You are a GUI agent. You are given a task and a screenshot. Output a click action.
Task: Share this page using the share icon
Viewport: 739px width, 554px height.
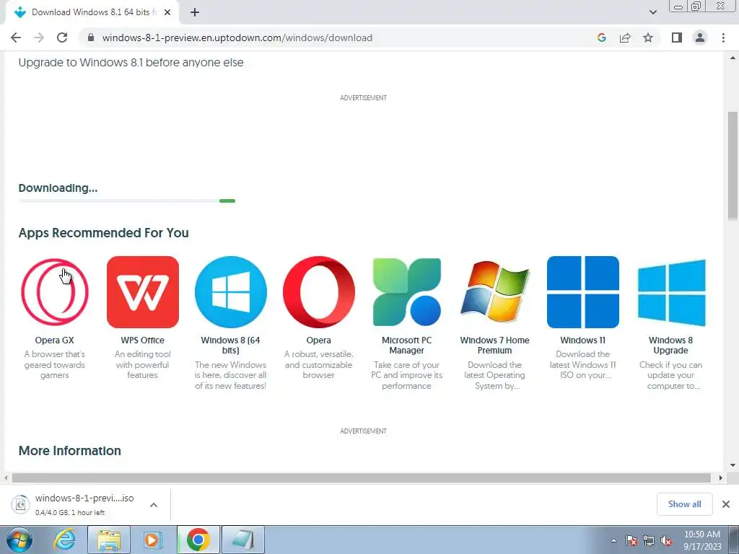click(625, 38)
